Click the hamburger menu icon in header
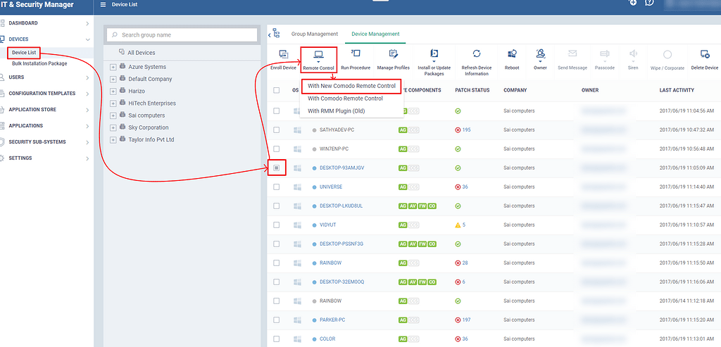 103,5
